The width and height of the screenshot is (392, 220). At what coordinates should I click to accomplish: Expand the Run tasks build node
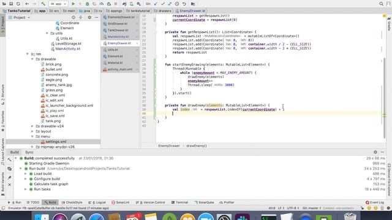coord(26,189)
